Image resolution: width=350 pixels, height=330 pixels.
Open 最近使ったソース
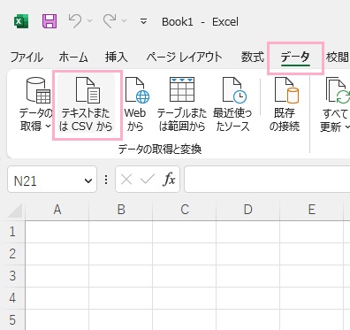pos(232,104)
